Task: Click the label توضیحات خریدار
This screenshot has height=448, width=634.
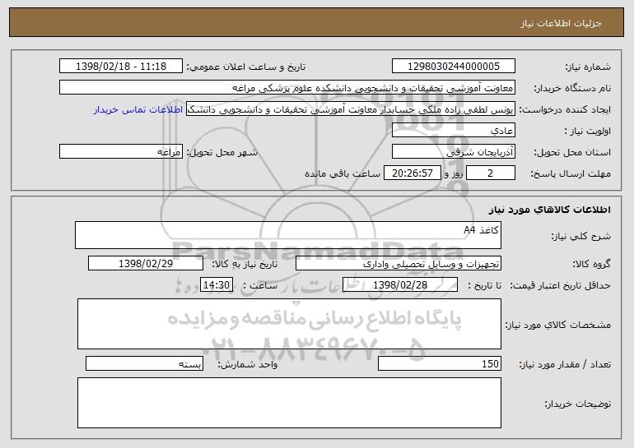Action: [x=577, y=404]
